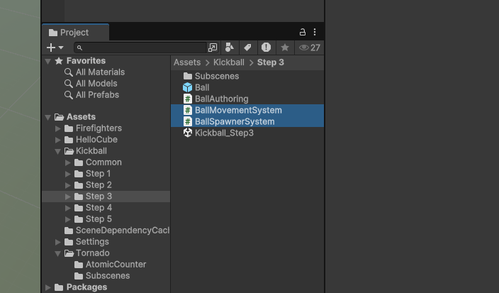Expand the Step 1 folder arrow
Screen dimensions: 499x293
click(x=68, y=175)
